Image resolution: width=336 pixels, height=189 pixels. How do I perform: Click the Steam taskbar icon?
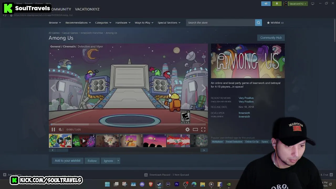[159, 184]
